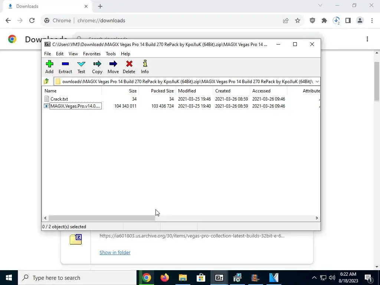Open Firefox from the taskbar

pyautogui.click(x=165, y=278)
